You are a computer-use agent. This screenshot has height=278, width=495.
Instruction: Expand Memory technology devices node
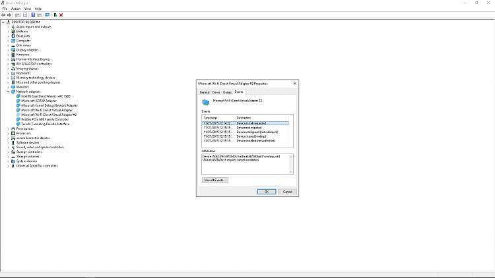point(8,78)
